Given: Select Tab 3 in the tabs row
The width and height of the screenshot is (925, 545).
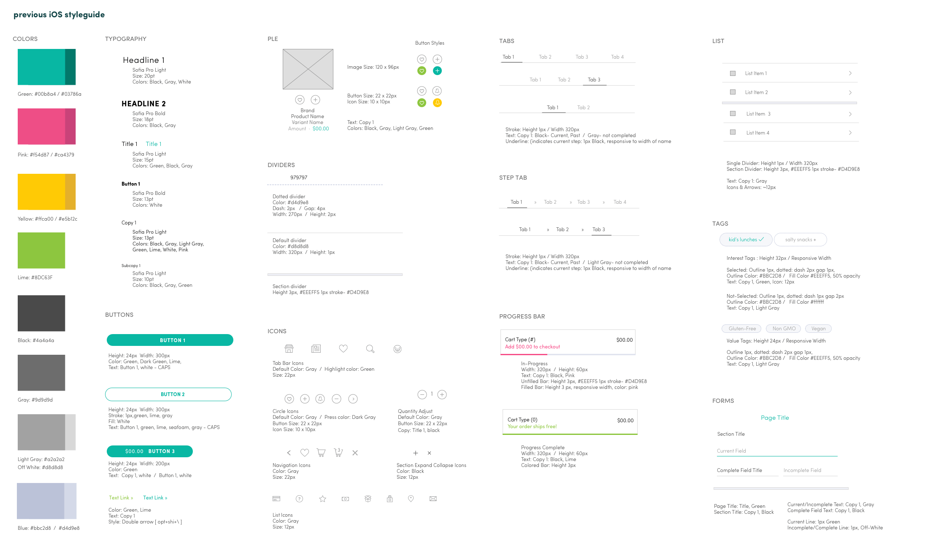Looking at the screenshot, I should 580,57.
